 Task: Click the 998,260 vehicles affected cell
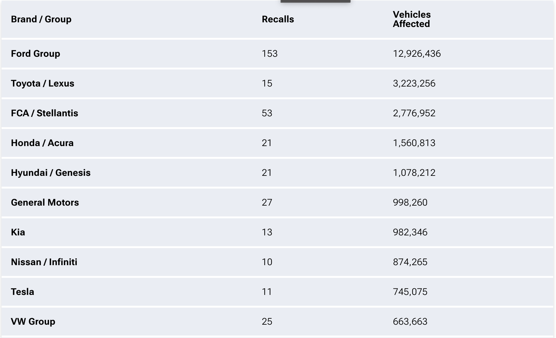410,202
